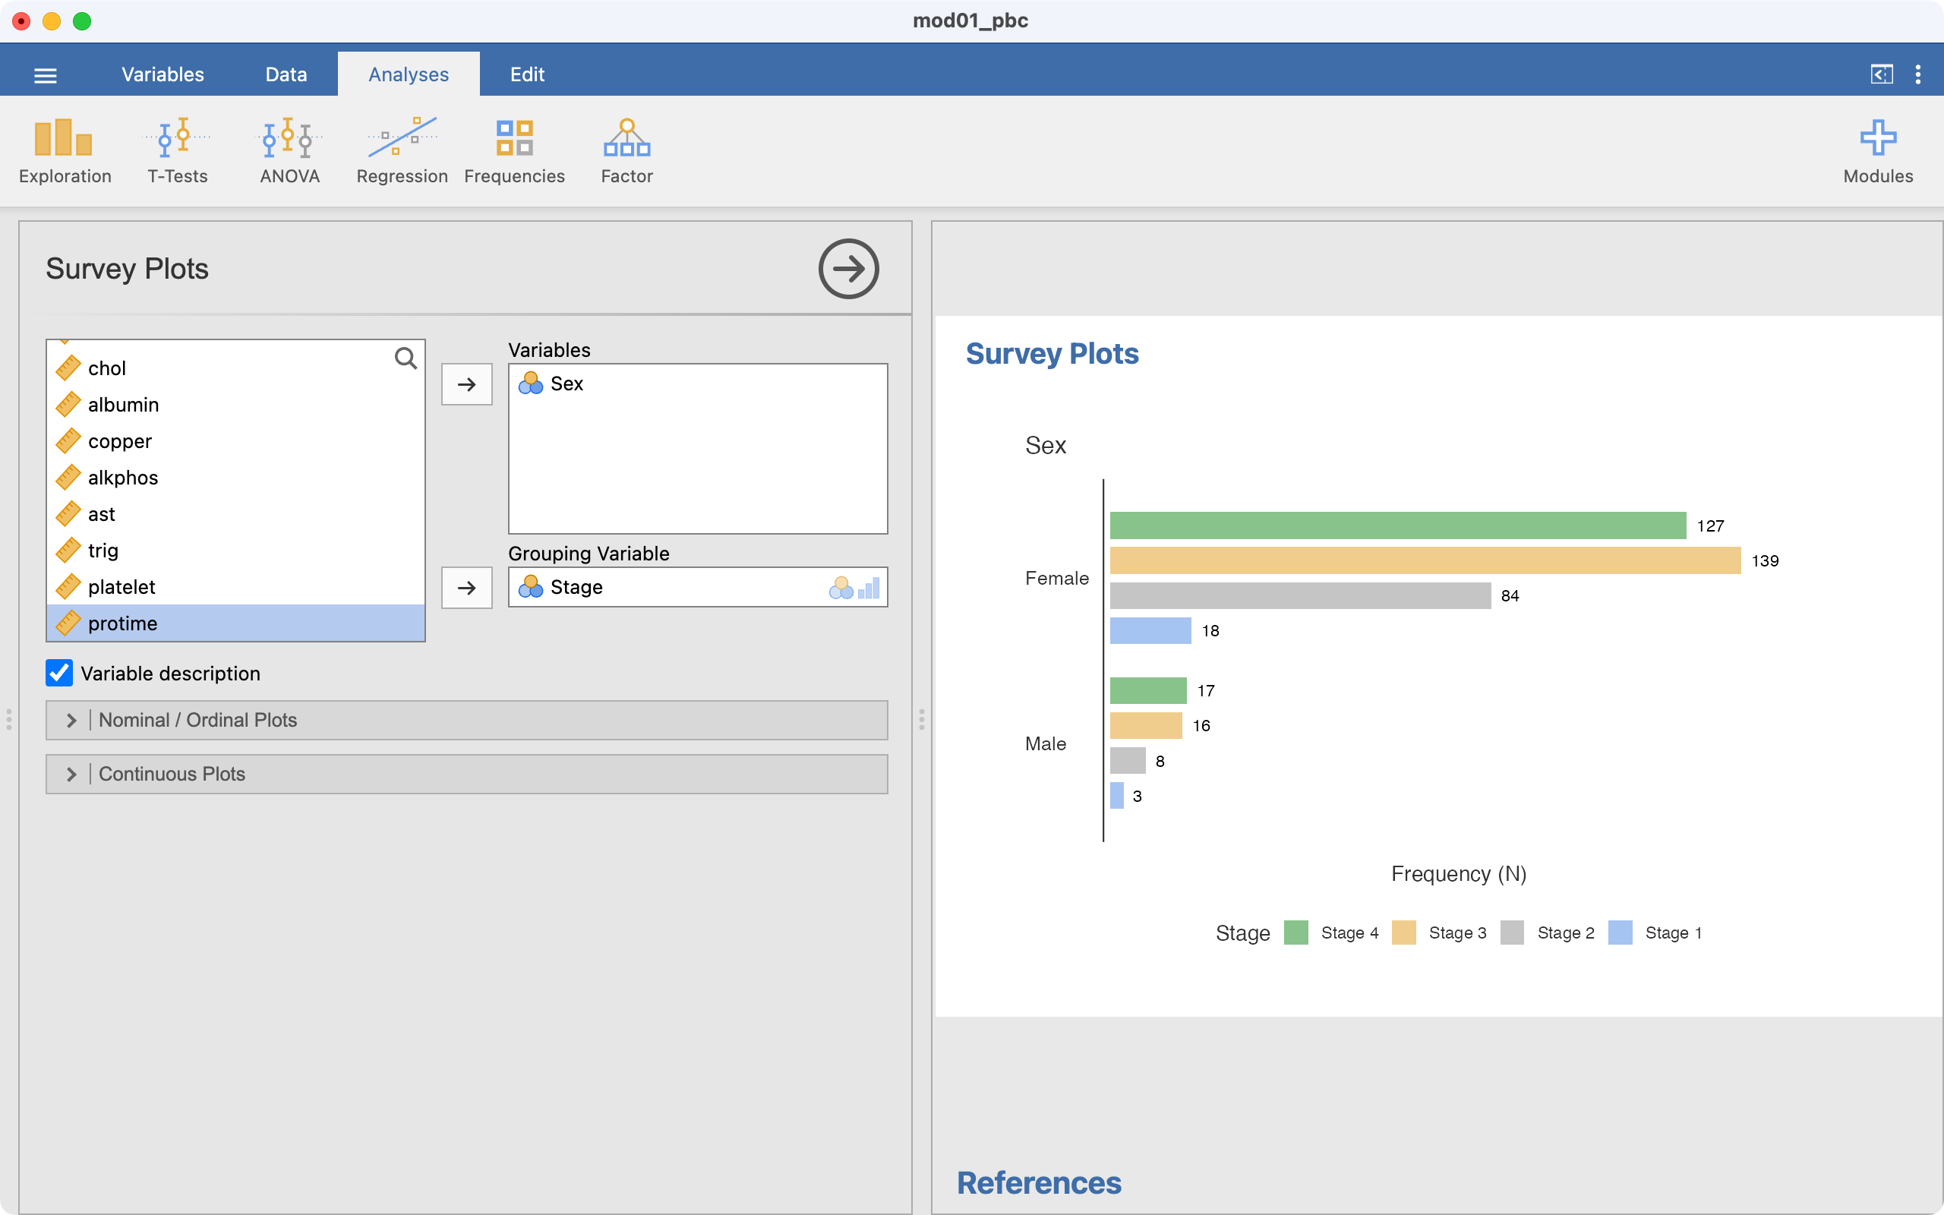Image resolution: width=1944 pixels, height=1215 pixels.
Task: Click arrow button to assign Grouping Variable
Action: pos(467,588)
